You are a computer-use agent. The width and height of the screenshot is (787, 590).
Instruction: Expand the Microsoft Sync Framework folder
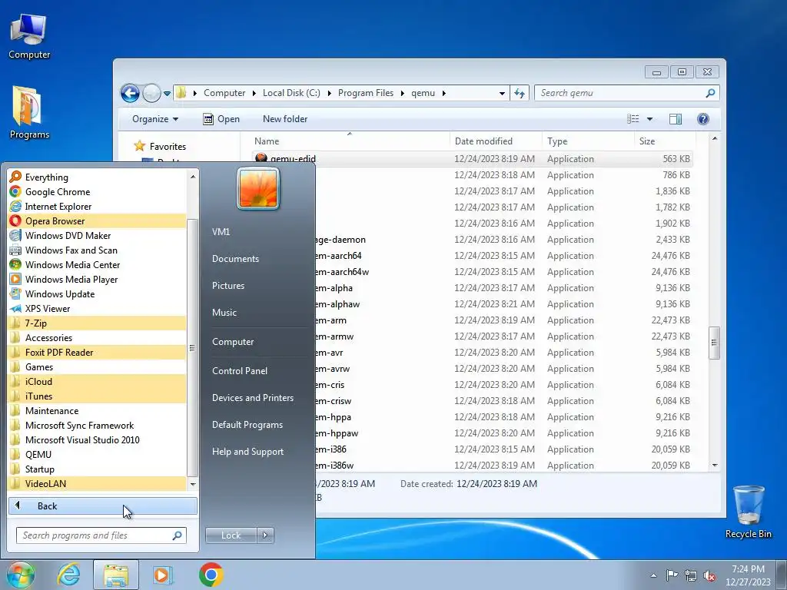point(97,425)
